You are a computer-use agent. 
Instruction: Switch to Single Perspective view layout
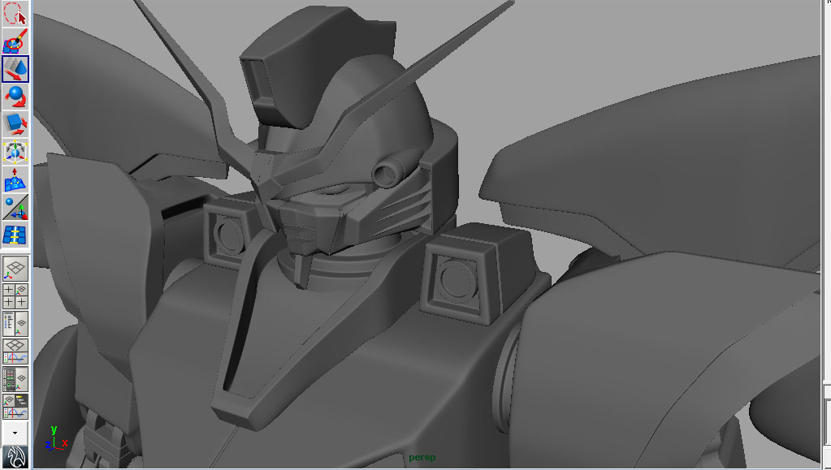(x=15, y=269)
